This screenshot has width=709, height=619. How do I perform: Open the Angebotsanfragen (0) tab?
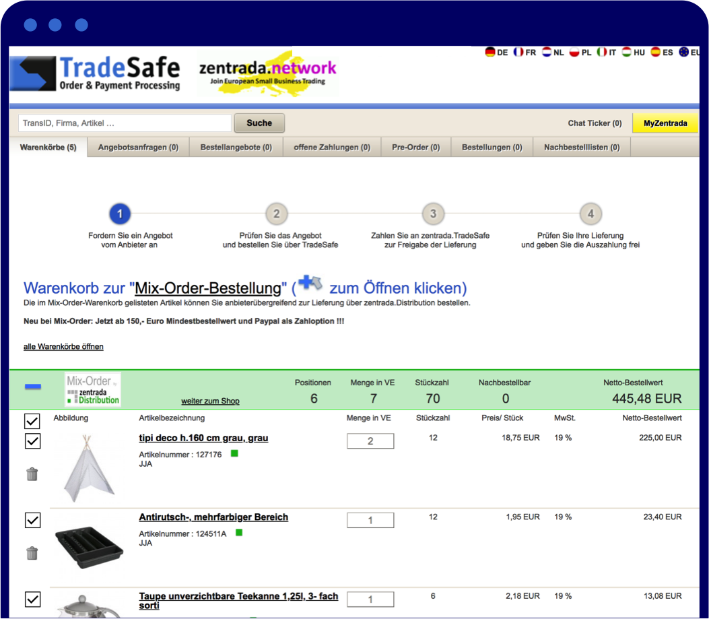point(138,147)
